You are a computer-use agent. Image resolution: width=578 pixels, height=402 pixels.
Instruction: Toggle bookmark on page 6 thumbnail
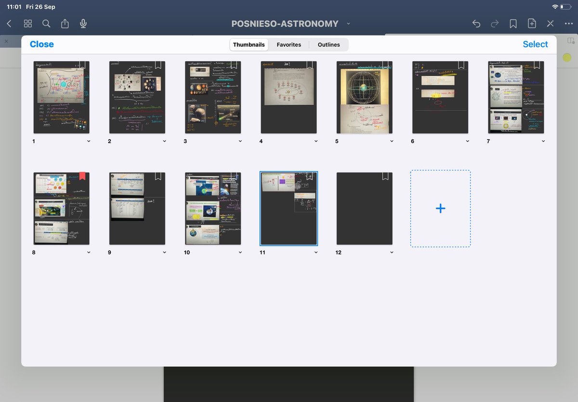click(461, 65)
